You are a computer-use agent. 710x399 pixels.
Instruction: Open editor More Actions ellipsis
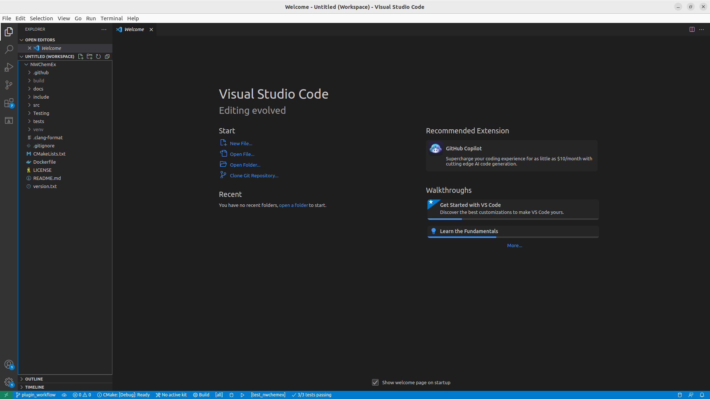click(x=701, y=29)
